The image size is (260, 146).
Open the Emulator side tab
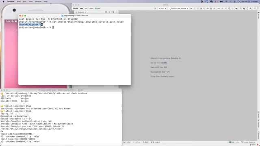(258, 135)
